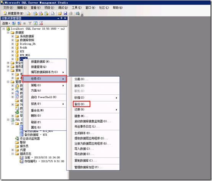Image resolution: width=212 pixels, height=181 pixels.
Task: Open the 查看 menu
Action: click(x=36, y=8)
